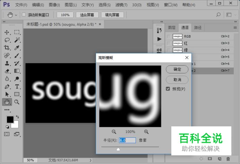Collapse the right panel group
Viewport: 240px width, 164px height.
coord(235,22)
